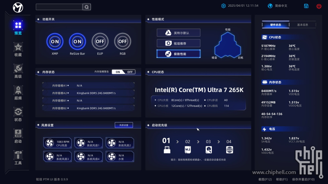328x184 pixels.
Task: Click the 电压 lightning icon header
Action: [264, 129]
